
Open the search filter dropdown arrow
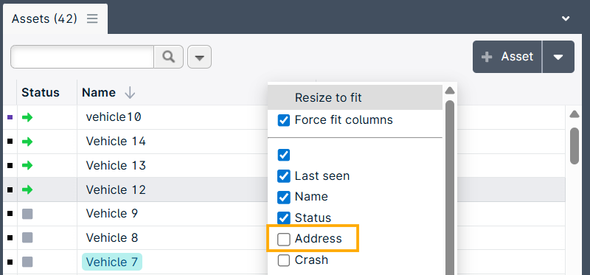pos(199,57)
